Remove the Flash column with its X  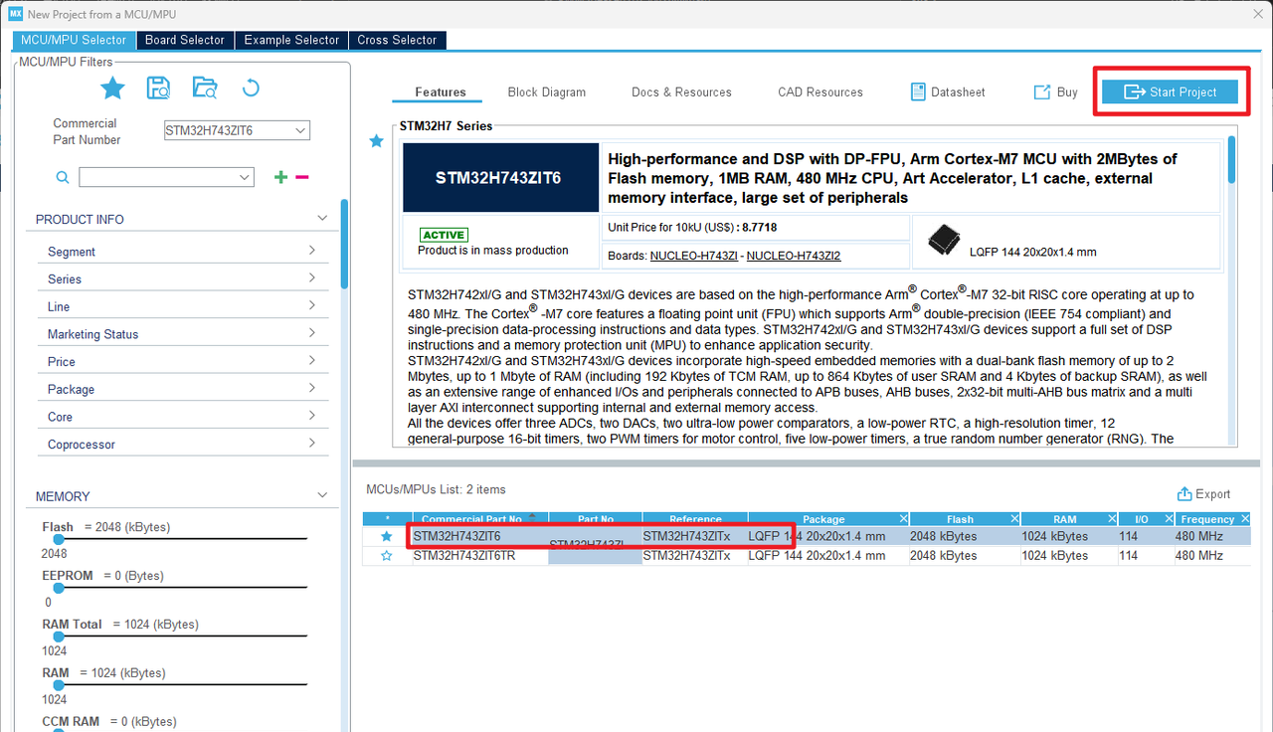tap(1014, 519)
